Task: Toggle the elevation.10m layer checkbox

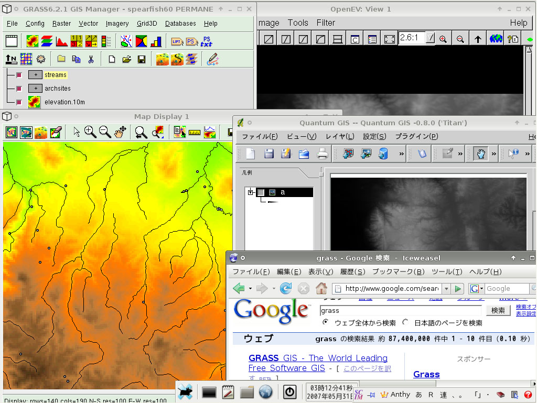Action: [19, 102]
